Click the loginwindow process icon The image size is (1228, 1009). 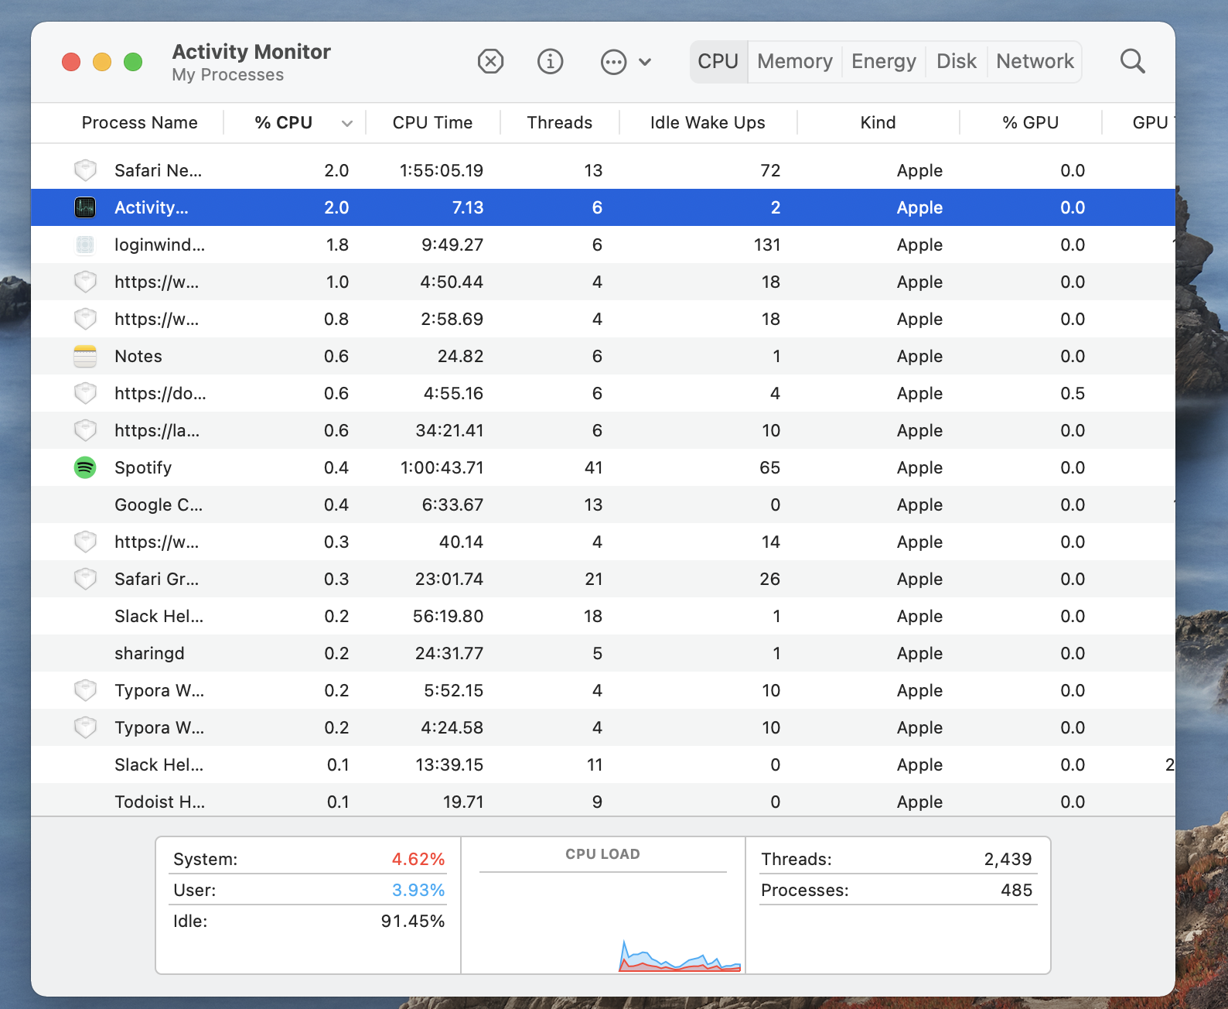[x=85, y=245]
